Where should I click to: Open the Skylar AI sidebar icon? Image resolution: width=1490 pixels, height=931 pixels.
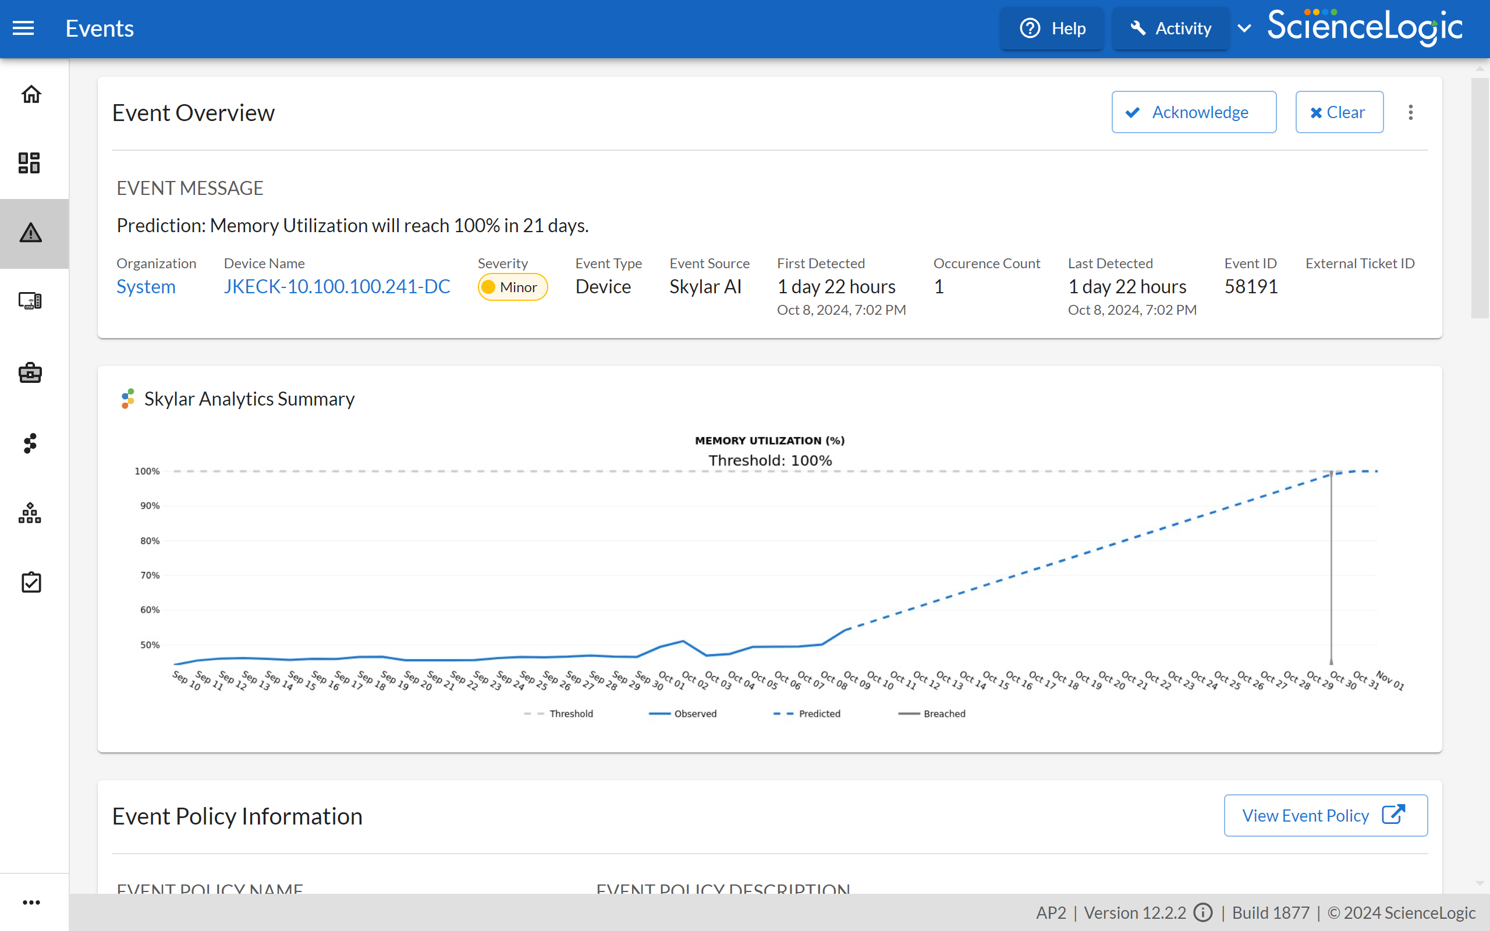pos(30,443)
